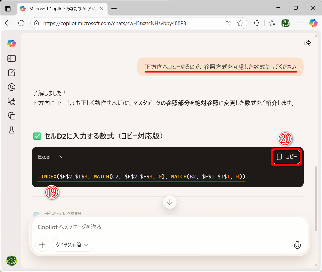322x272 pixels.
Task: Click the scroll-down arrow in the chat
Action: pyautogui.click(x=170, y=202)
